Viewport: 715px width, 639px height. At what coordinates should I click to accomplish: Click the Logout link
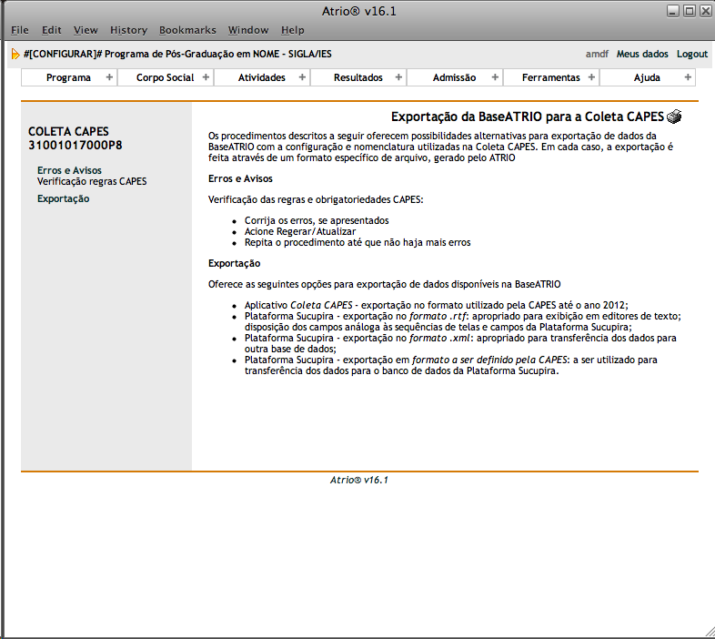click(x=692, y=54)
